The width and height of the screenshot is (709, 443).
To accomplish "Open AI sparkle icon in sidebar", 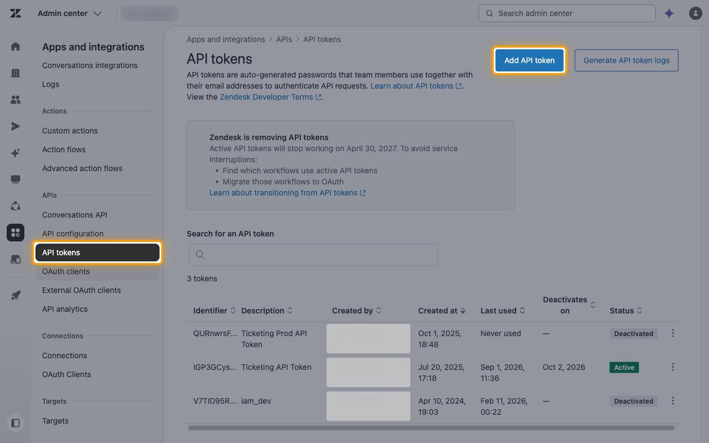I will click(x=16, y=153).
